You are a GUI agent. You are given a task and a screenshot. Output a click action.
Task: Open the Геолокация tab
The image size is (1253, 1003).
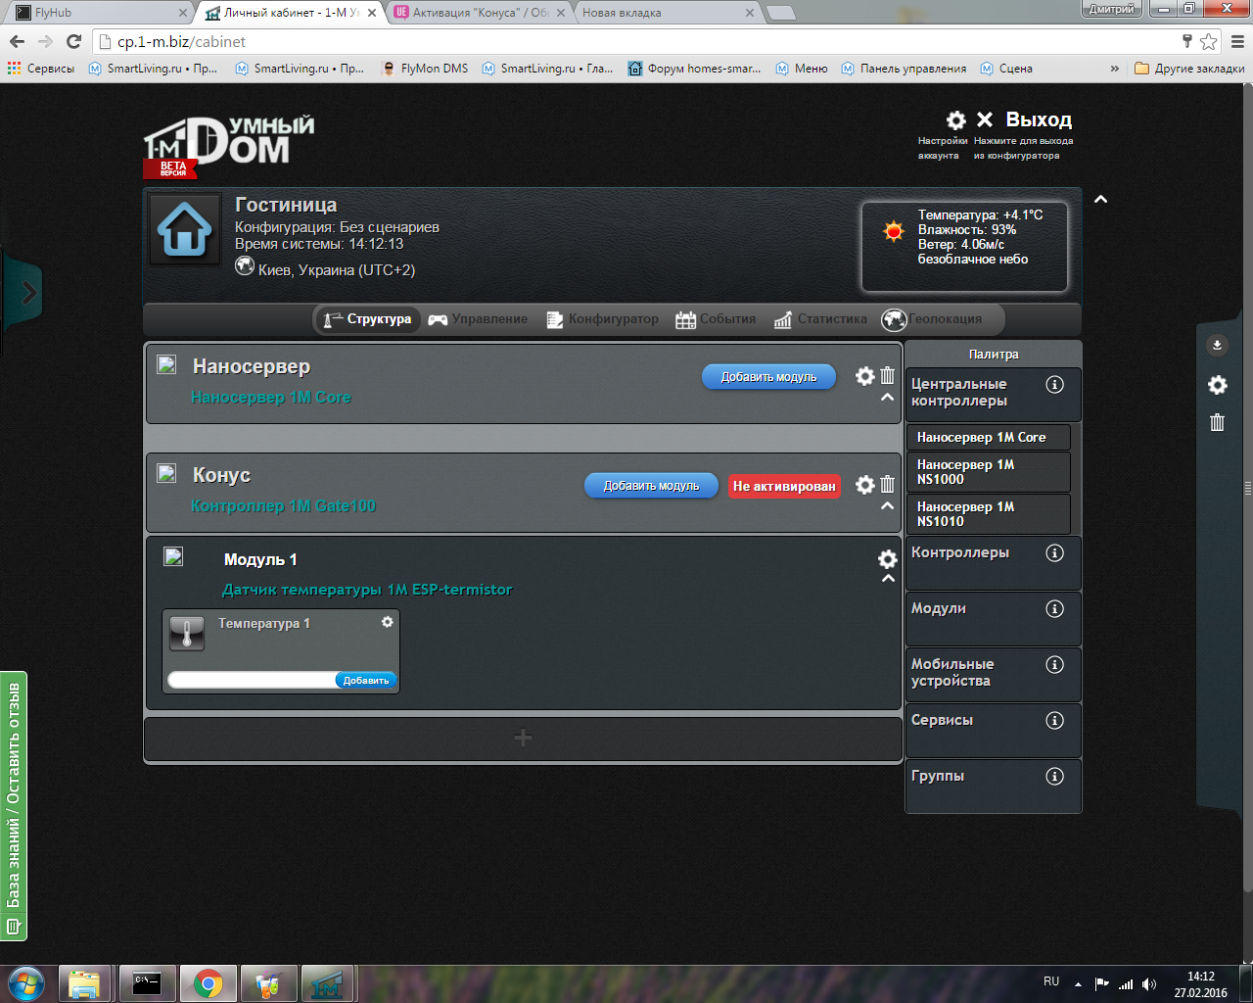pos(932,319)
